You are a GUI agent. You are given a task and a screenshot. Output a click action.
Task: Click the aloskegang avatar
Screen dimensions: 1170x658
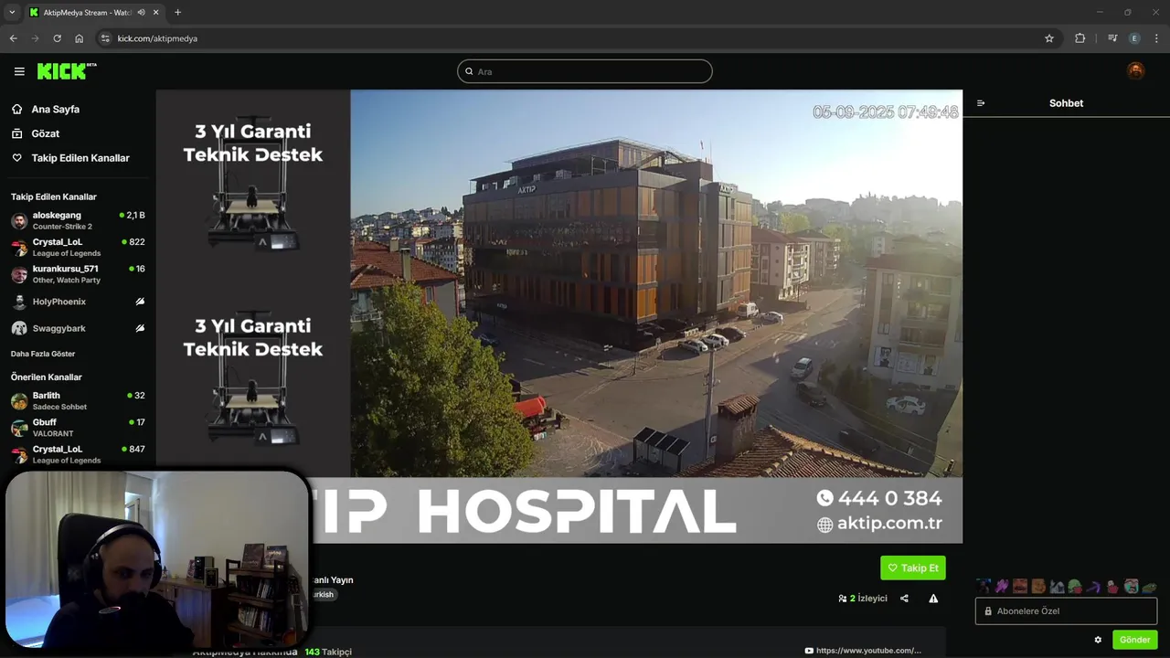19,221
